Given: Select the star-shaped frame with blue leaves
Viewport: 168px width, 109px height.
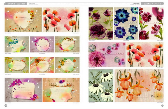Looking at the screenshot, I should point(17,44).
